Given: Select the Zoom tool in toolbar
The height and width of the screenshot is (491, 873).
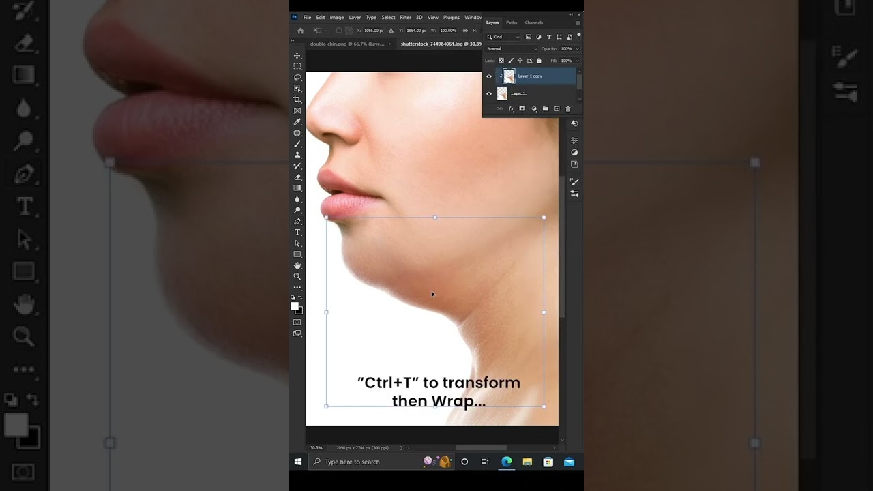Looking at the screenshot, I should pyautogui.click(x=297, y=276).
